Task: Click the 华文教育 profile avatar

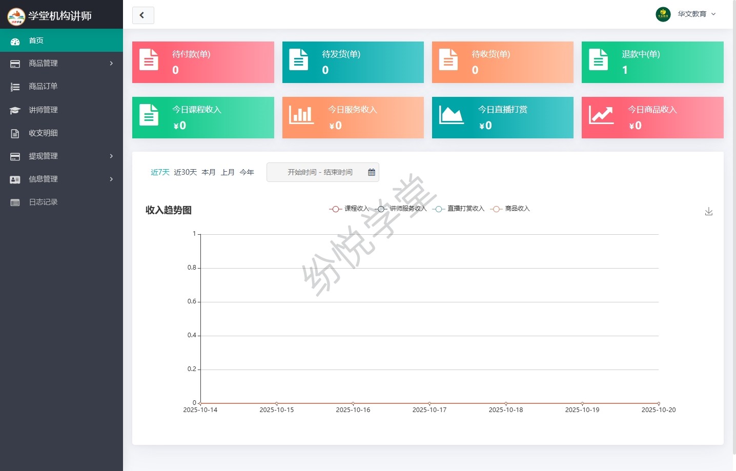Action: 663,14
